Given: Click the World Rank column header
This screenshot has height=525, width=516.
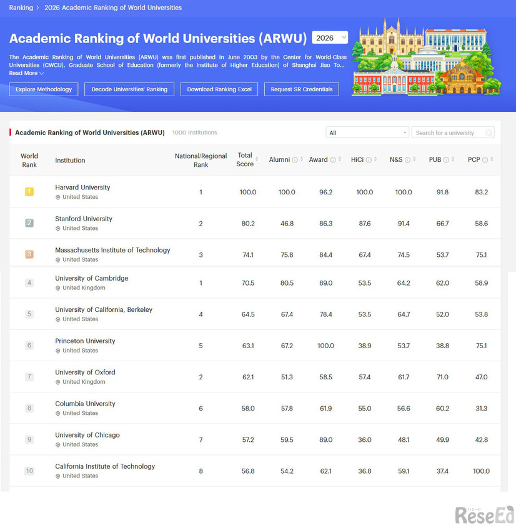Looking at the screenshot, I should coord(29,160).
